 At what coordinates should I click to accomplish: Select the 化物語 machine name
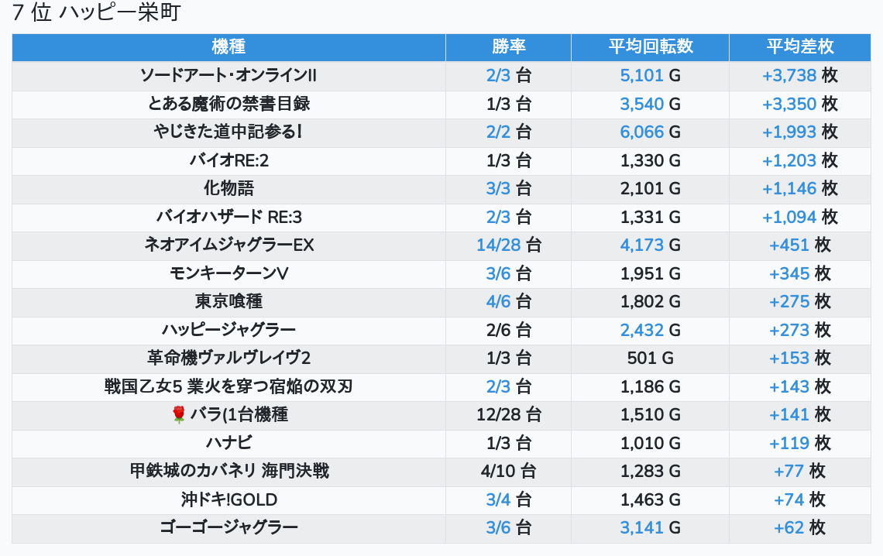pyautogui.click(x=228, y=188)
